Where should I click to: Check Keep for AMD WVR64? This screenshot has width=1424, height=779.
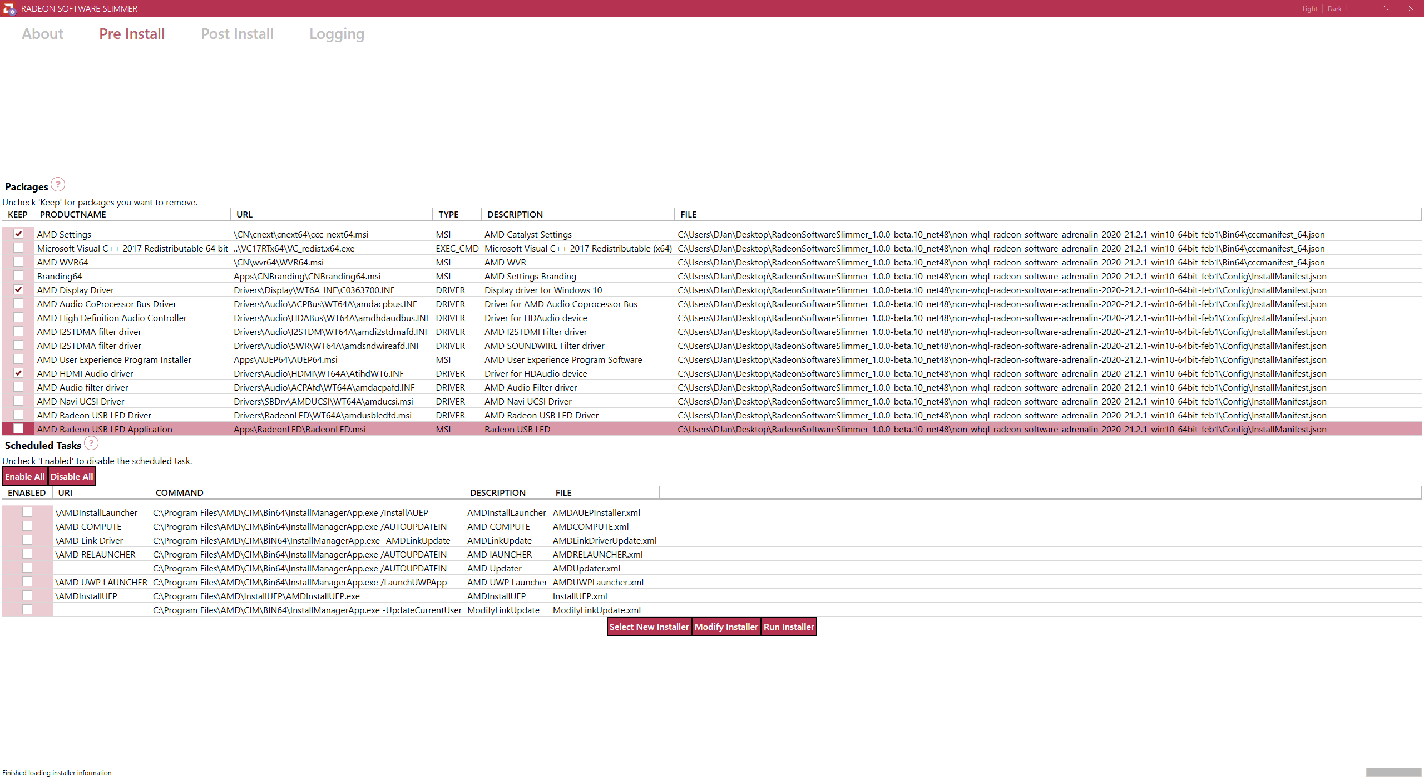[x=18, y=262]
